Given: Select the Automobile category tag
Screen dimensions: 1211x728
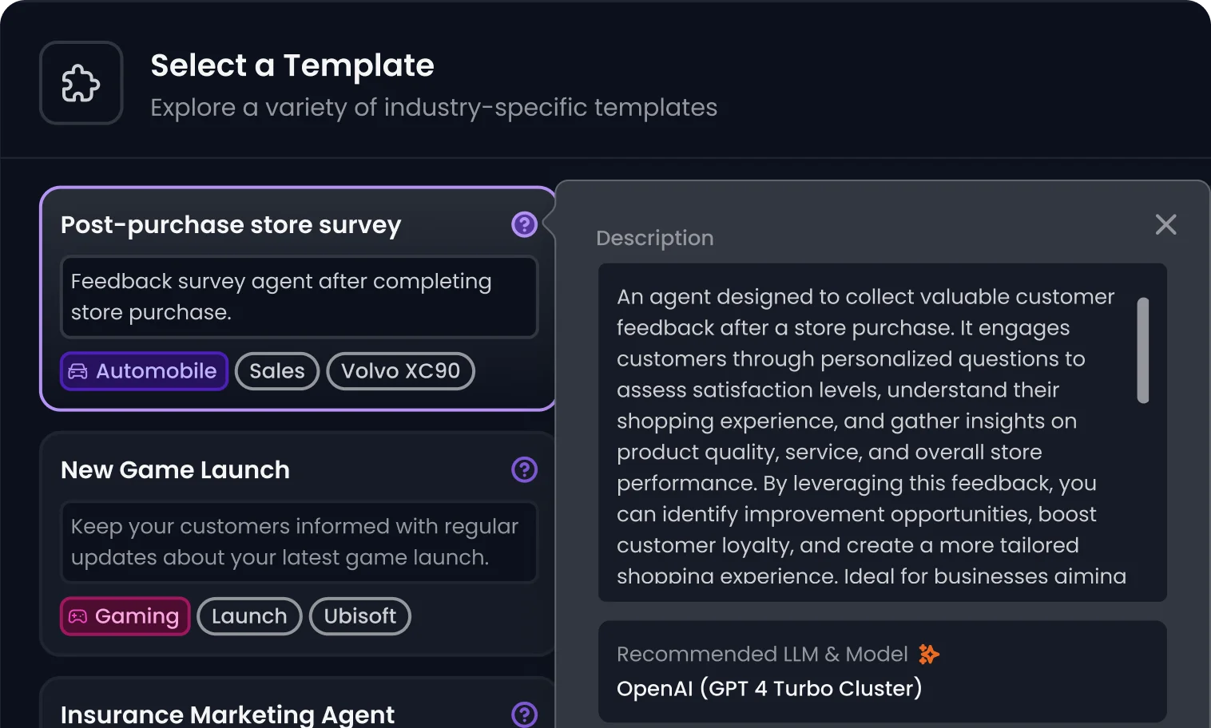Looking at the screenshot, I should point(145,371).
